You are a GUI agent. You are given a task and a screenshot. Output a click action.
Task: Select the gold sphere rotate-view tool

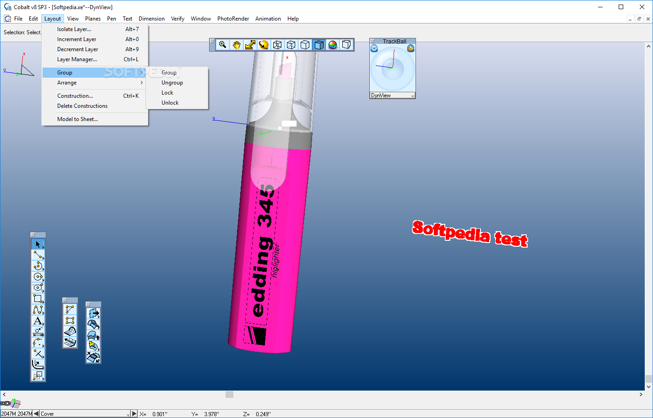coord(264,45)
